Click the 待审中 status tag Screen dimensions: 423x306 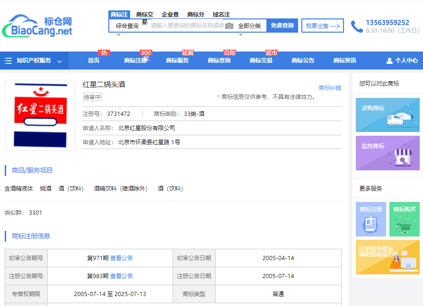[x=92, y=97]
